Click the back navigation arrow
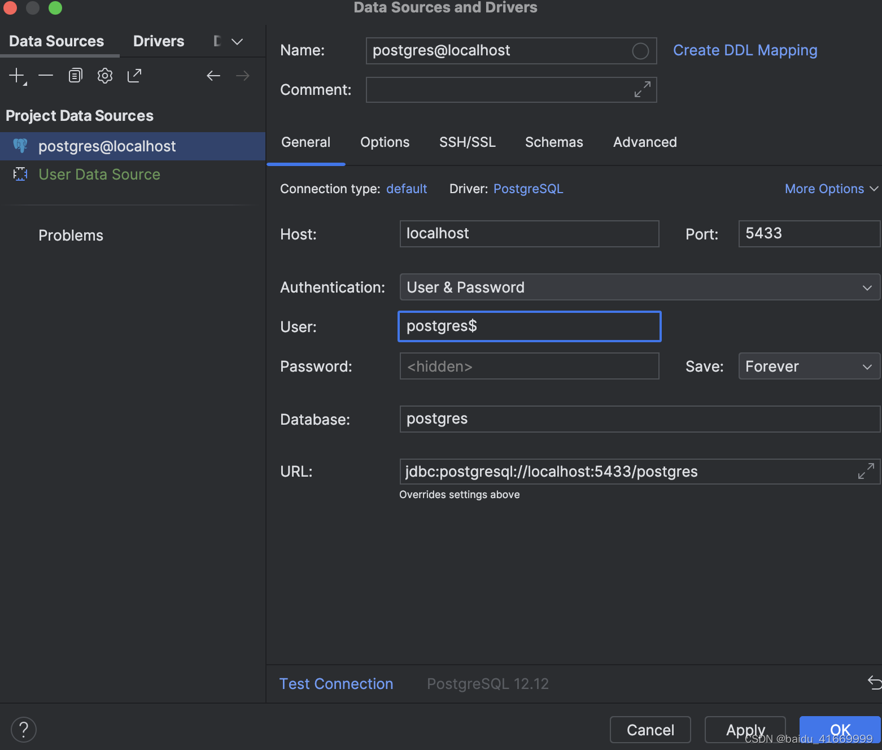The height and width of the screenshot is (750, 882). pyautogui.click(x=213, y=75)
